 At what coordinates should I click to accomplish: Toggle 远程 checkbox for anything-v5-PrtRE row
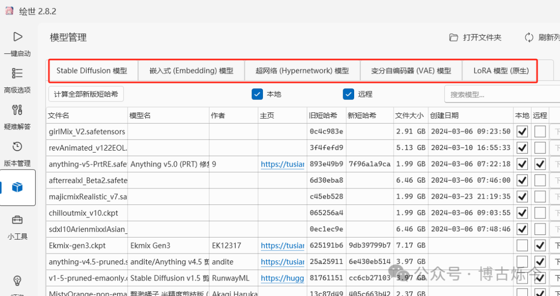[540, 164]
